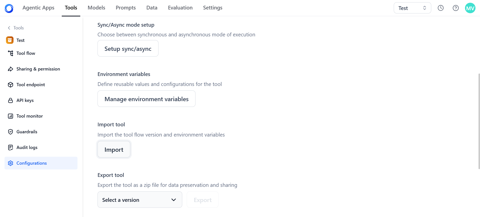Click the Tool endpoint cube icon

(x=10, y=85)
